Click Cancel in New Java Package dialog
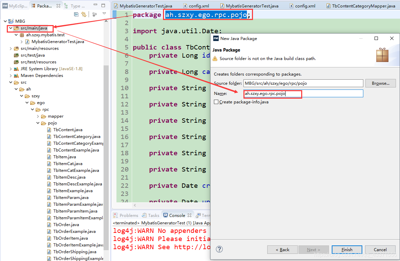The height and width of the screenshot is (261, 400). pyautogui.click(x=380, y=249)
